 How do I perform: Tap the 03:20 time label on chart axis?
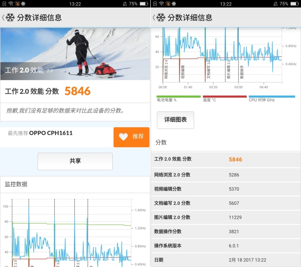(x=213, y=87)
